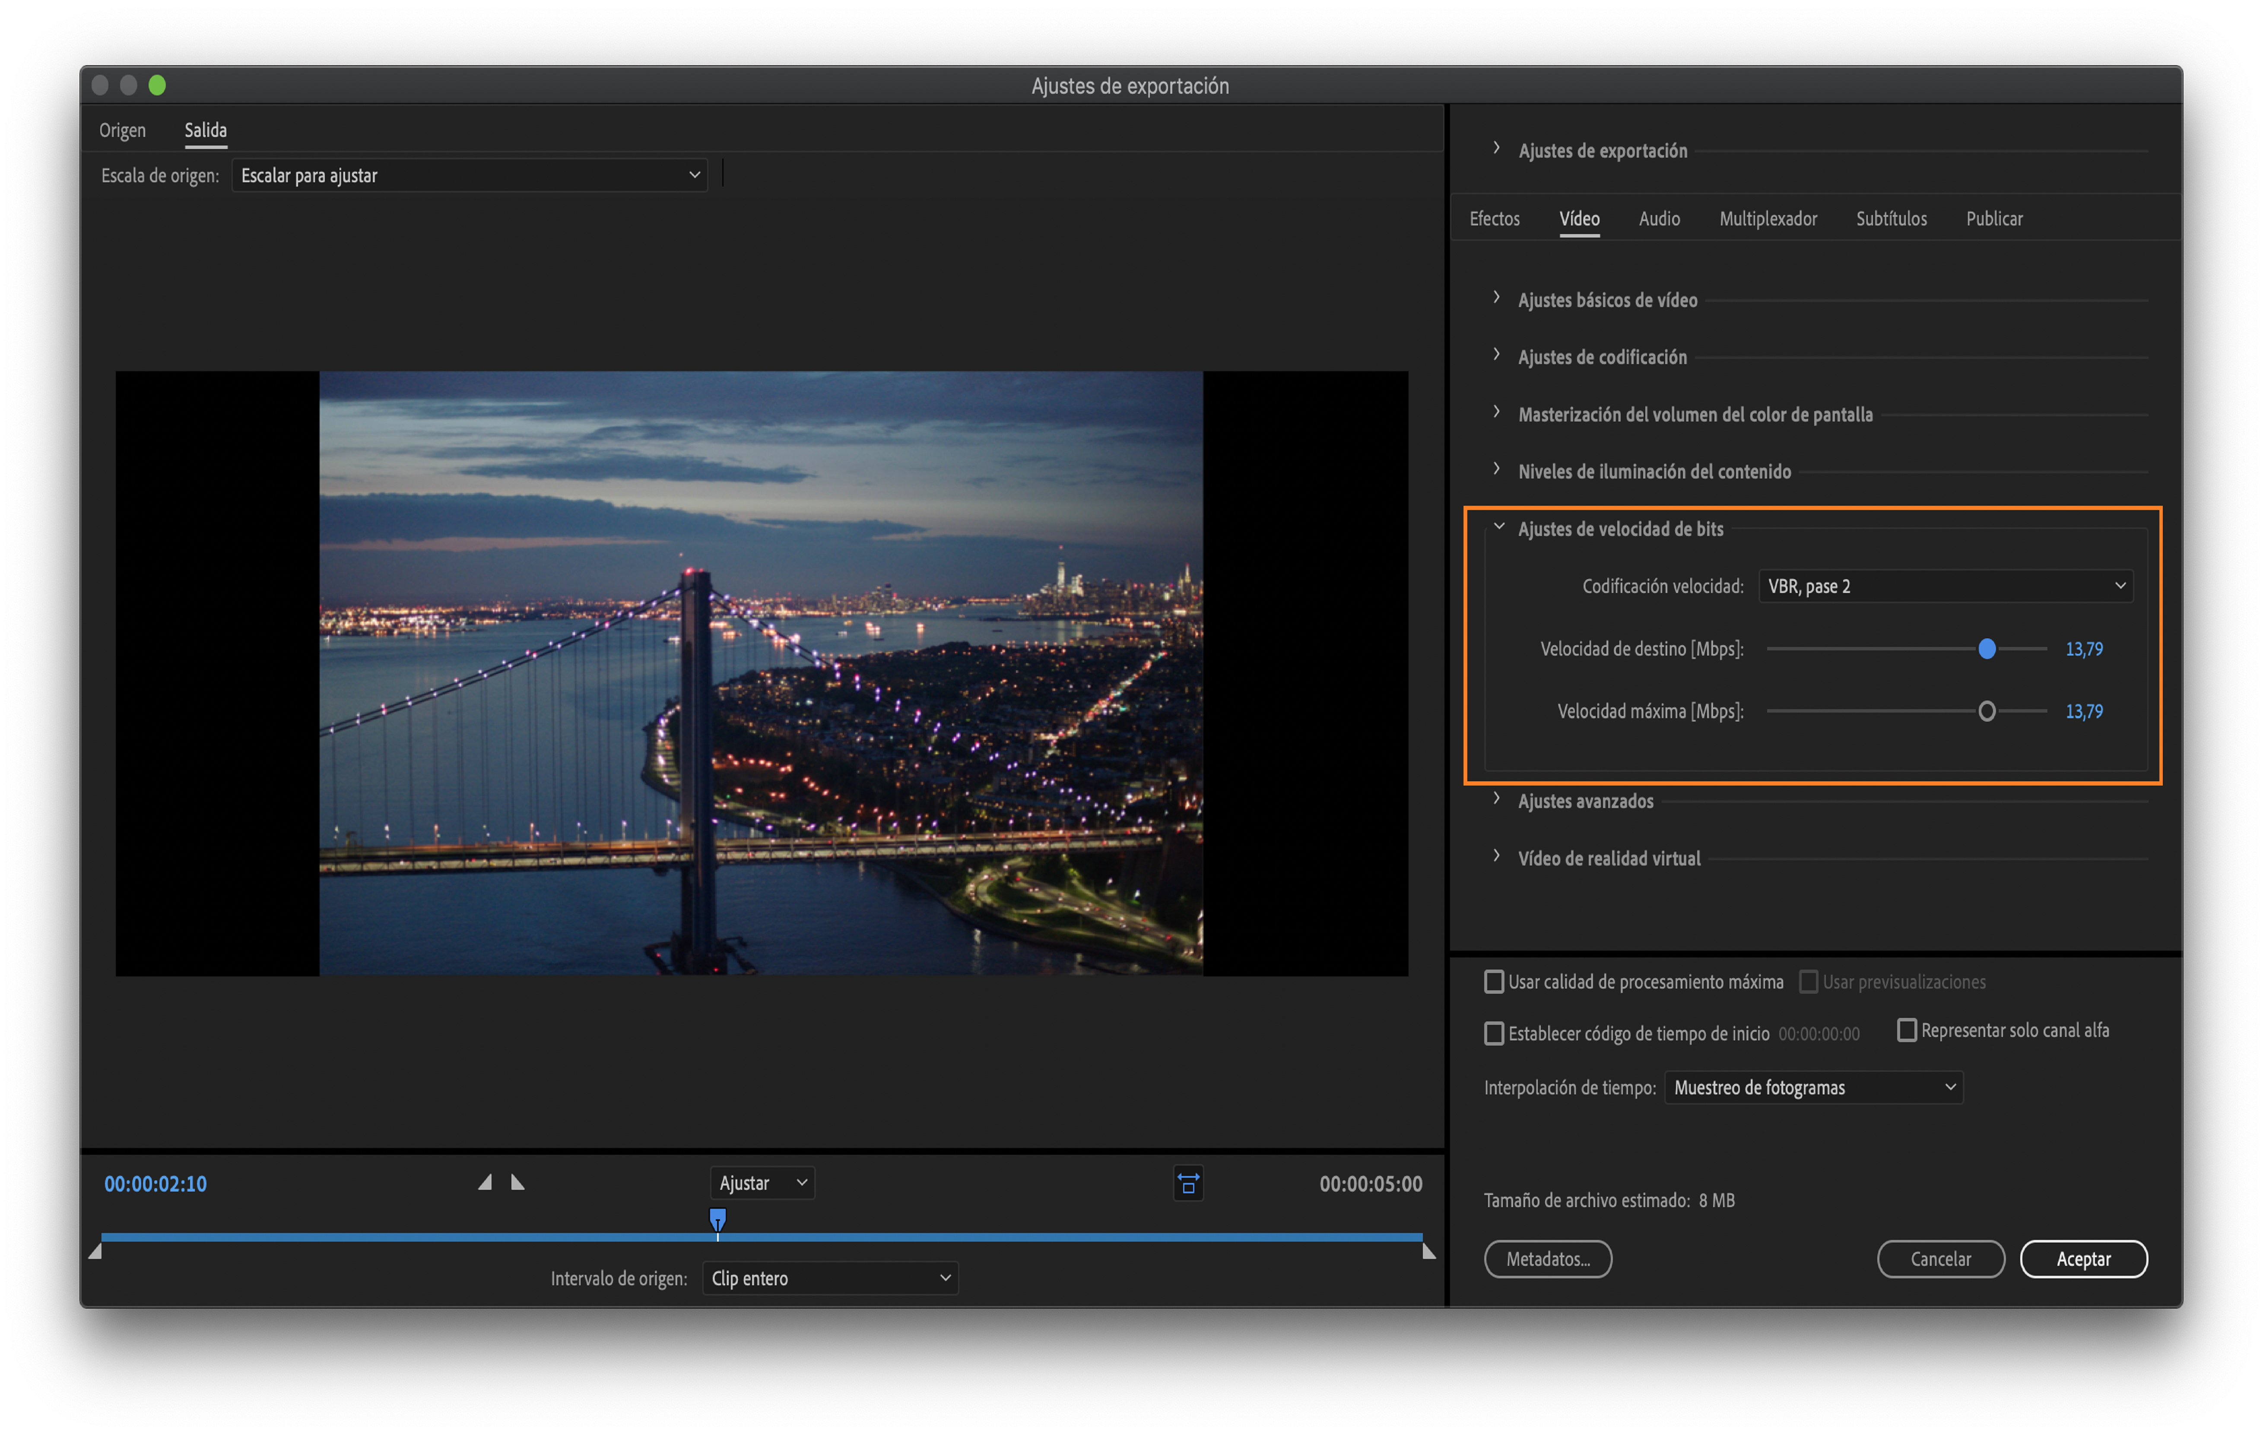Expand "Vídeo de realidad virtual"
This screenshot has height=1436, width=2263.
pos(1496,857)
